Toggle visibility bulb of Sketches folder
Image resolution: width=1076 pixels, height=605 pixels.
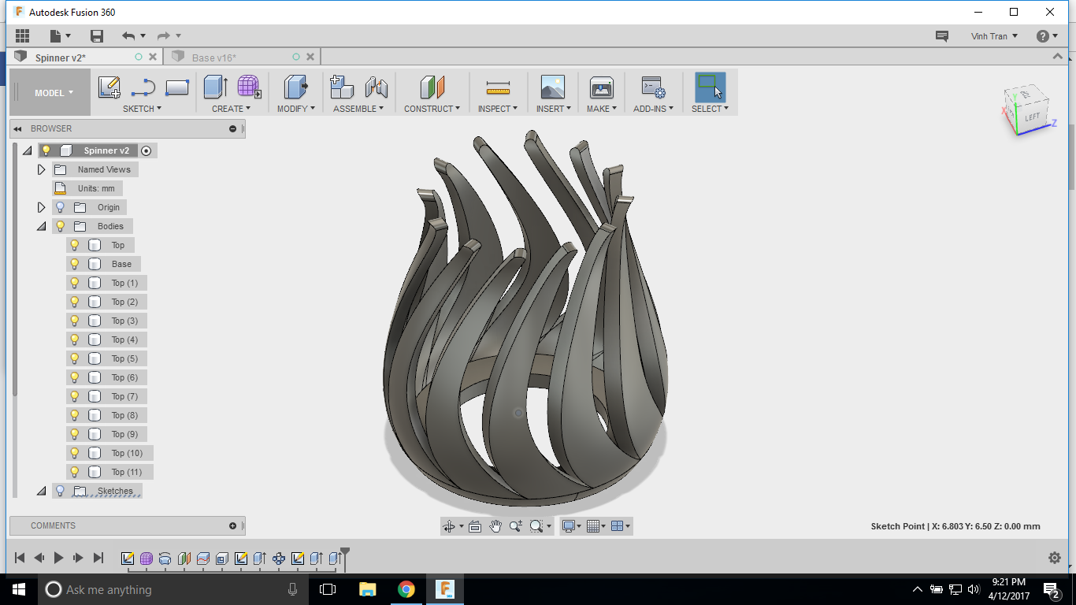point(60,491)
